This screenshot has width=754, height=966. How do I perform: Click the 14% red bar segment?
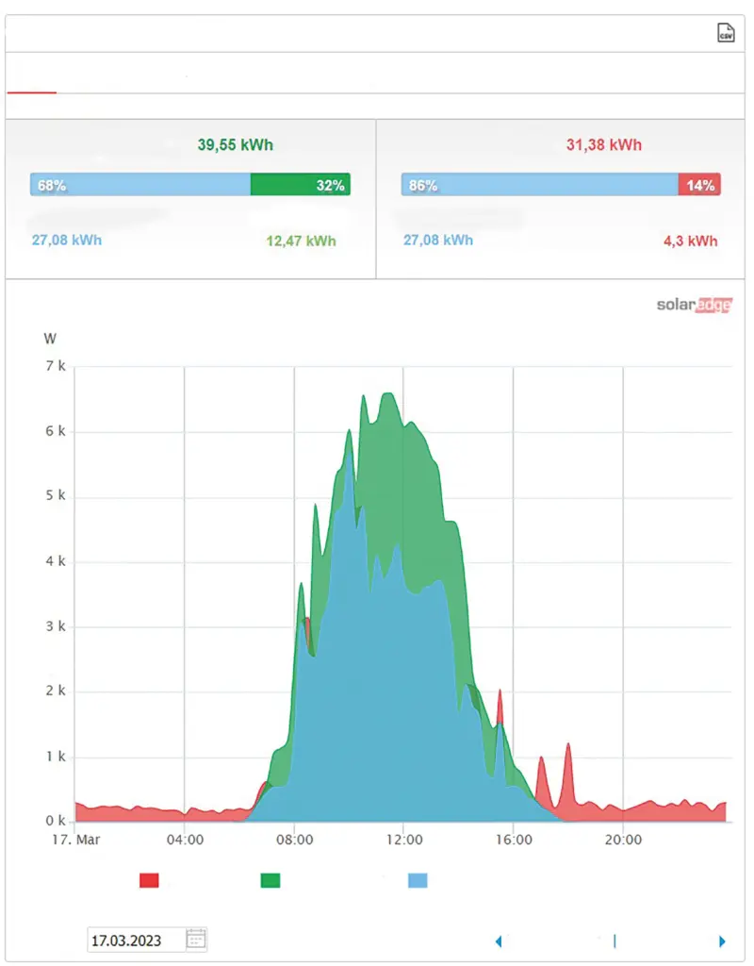click(x=699, y=185)
